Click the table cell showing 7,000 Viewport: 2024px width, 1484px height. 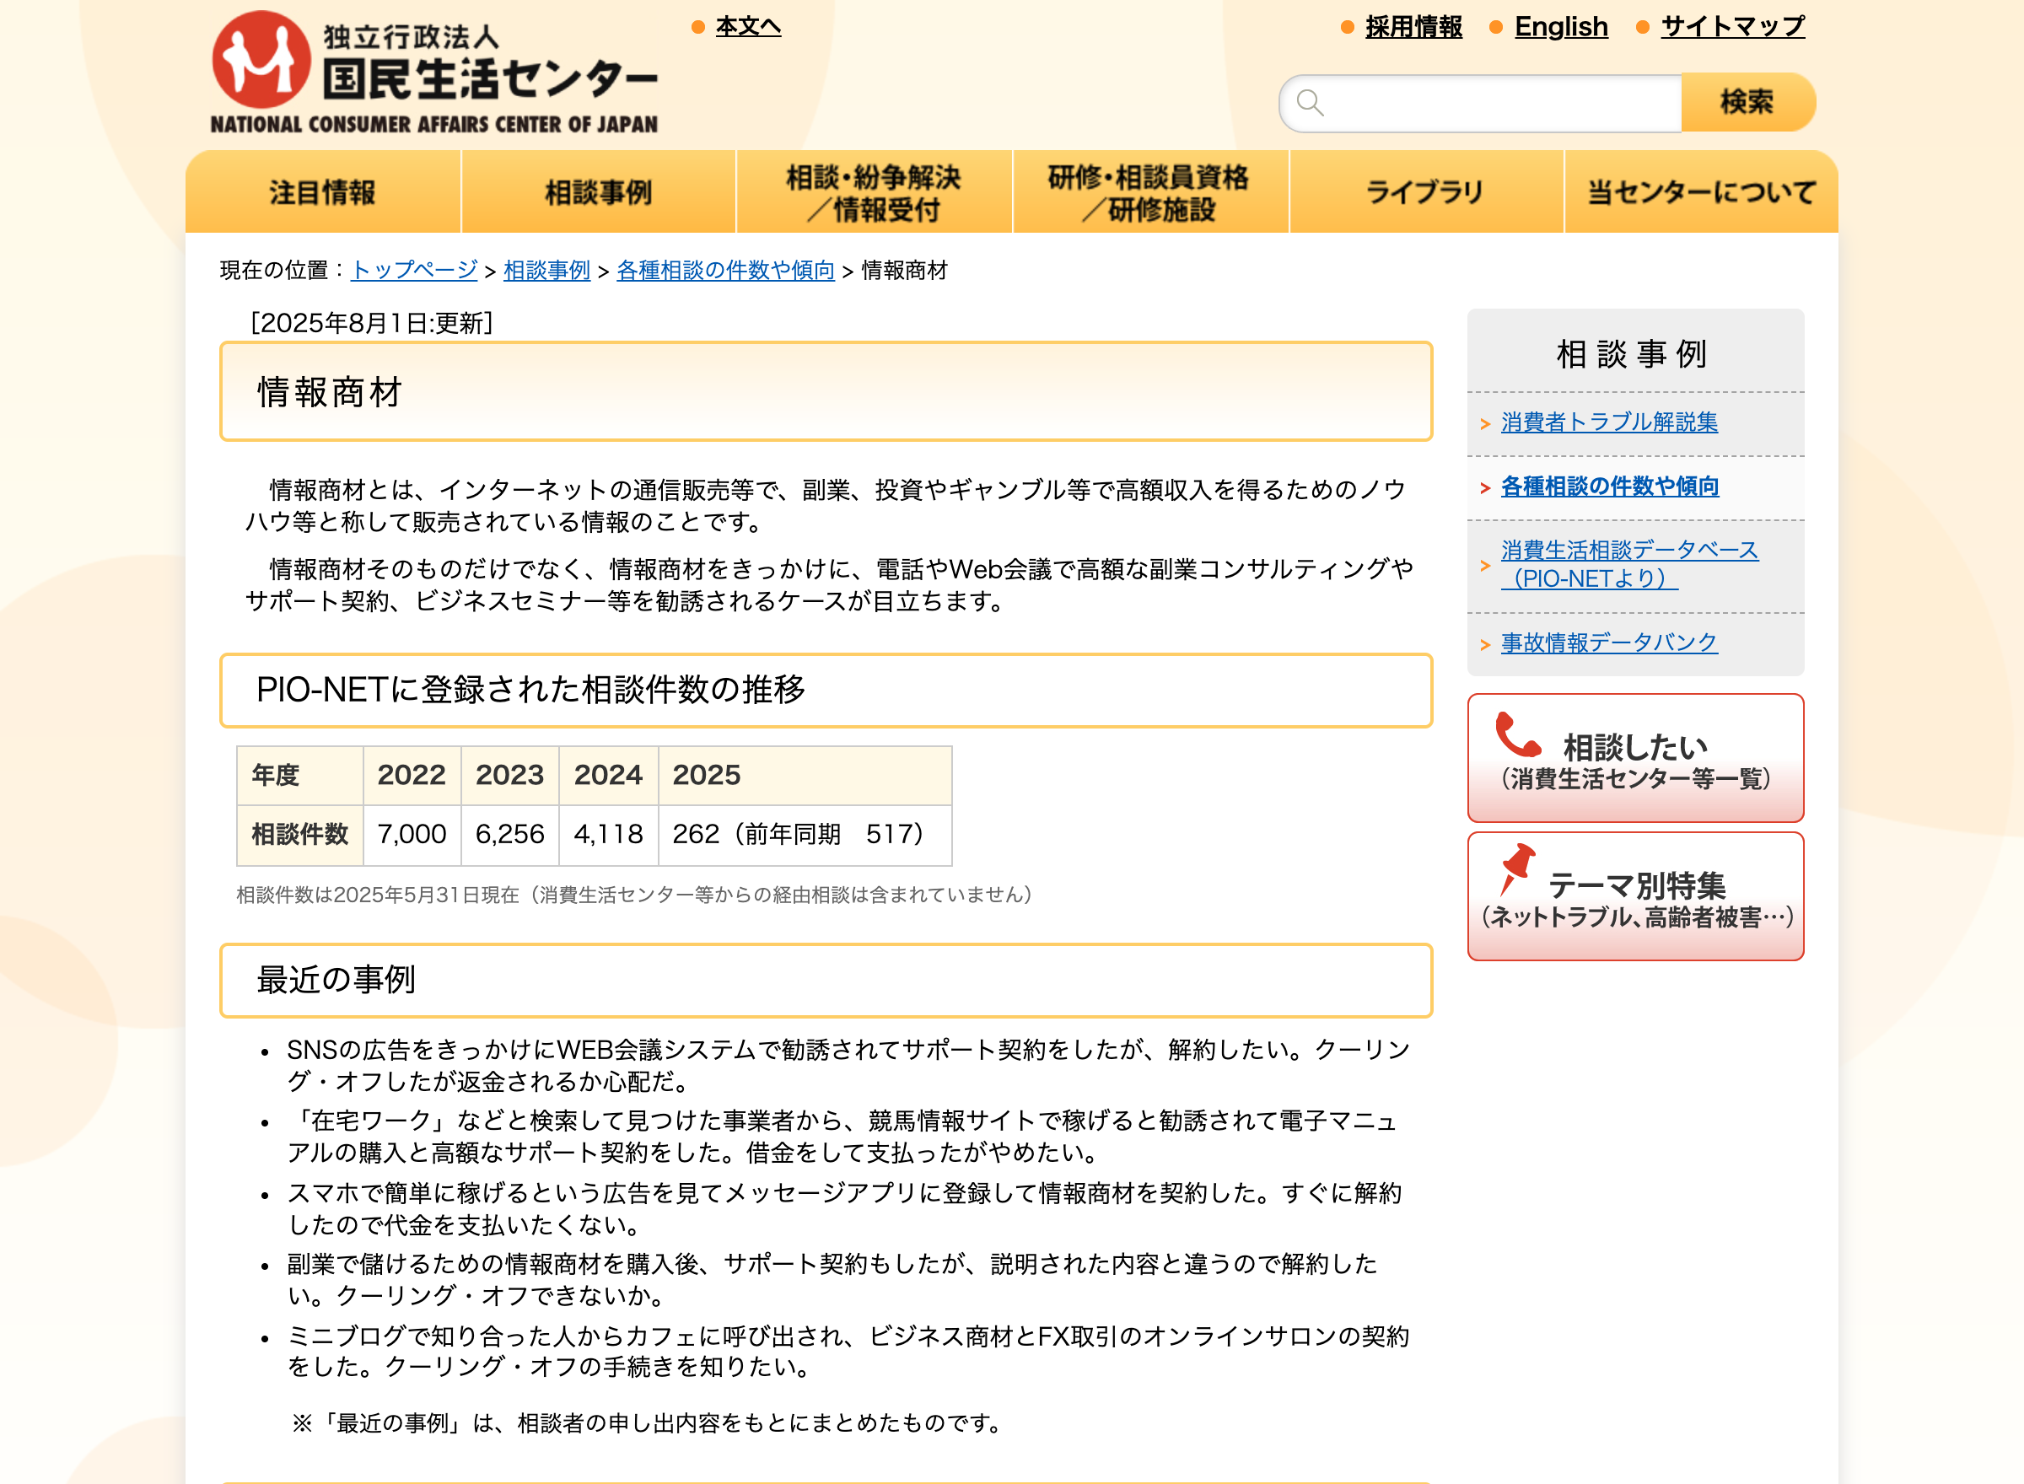(412, 835)
